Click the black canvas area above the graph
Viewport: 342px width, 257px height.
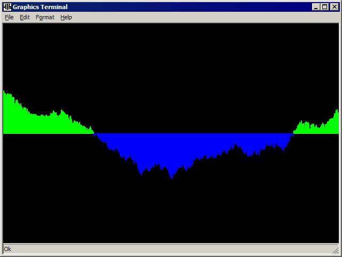click(171, 64)
